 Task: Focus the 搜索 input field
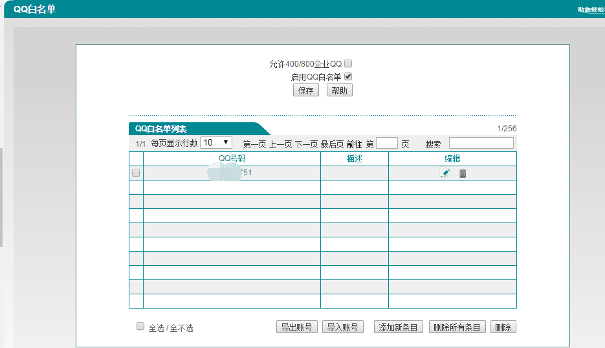point(481,143)
